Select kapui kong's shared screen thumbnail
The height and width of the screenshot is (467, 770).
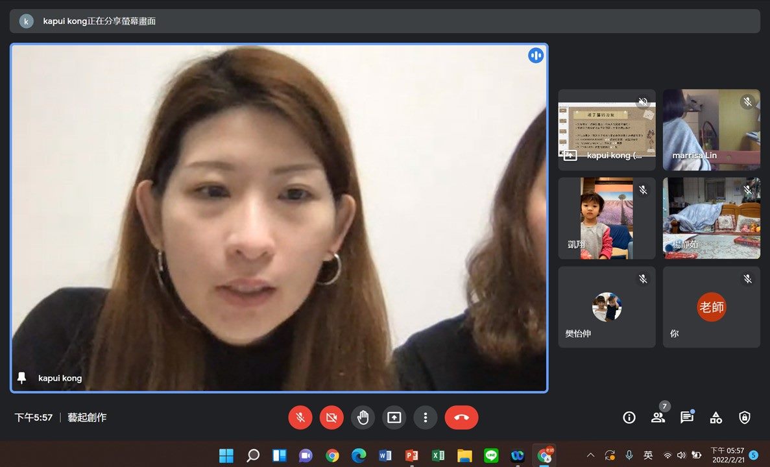click(607, 130)
